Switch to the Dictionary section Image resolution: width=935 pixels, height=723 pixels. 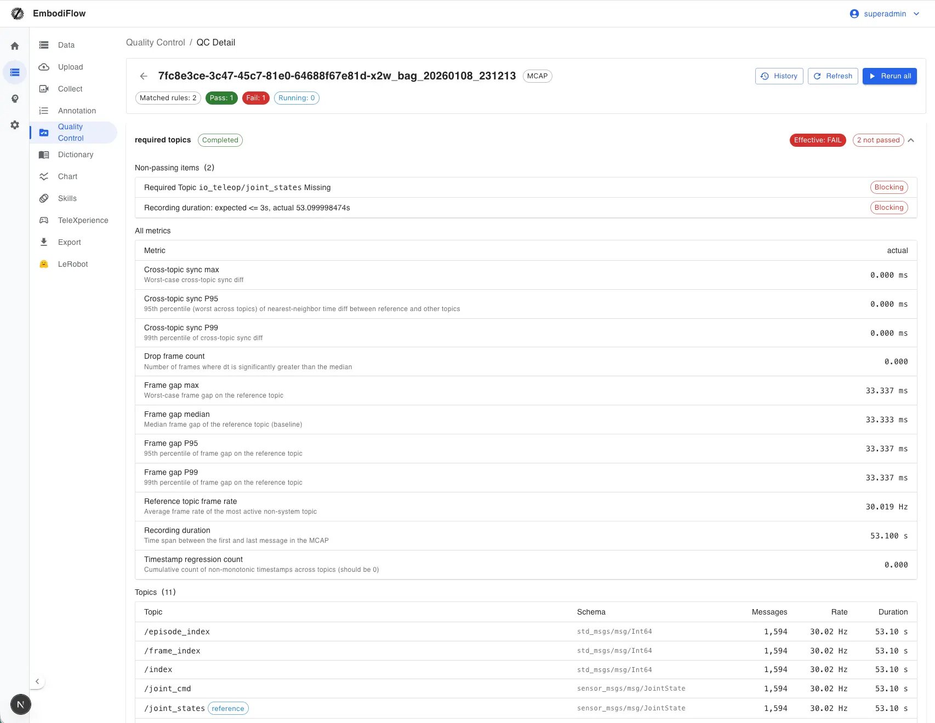[x=75, y=154]
